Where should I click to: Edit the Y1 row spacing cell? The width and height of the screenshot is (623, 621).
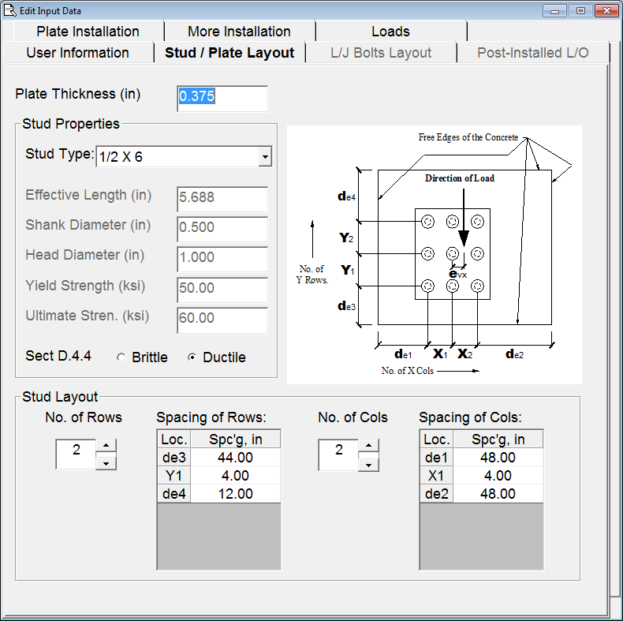pos(235,476)
